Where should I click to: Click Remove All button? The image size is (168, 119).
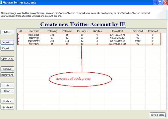(x=7, y=75)
